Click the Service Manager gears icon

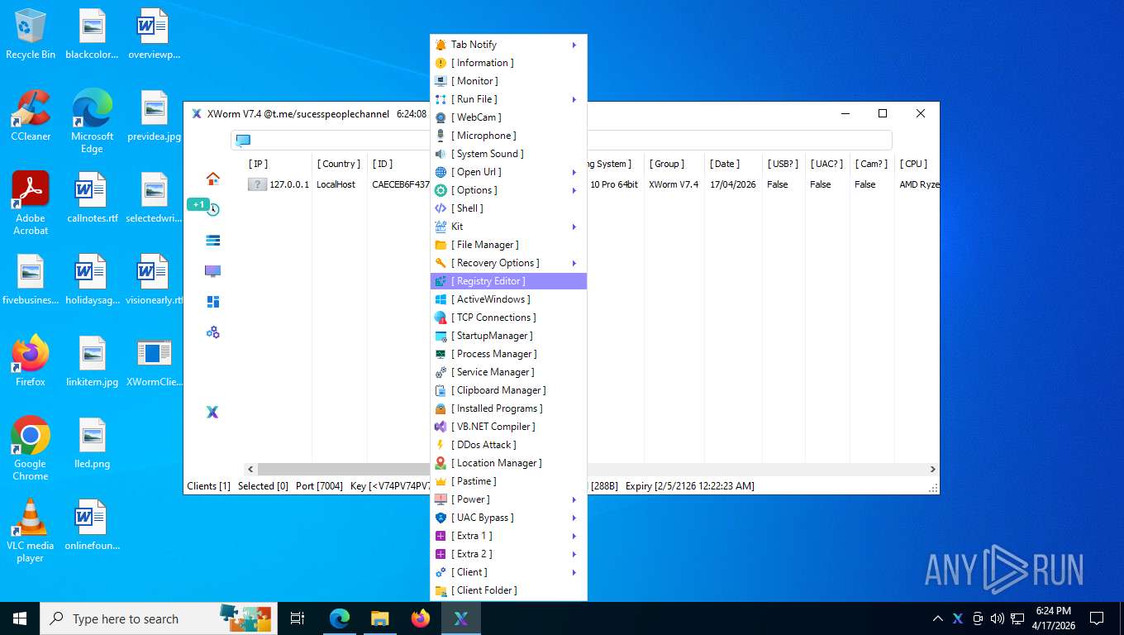pyautogui.click(x=441, y=372)
